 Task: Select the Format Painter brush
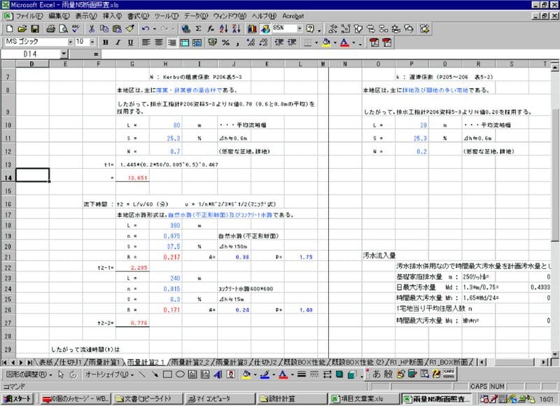coord(129,29)
